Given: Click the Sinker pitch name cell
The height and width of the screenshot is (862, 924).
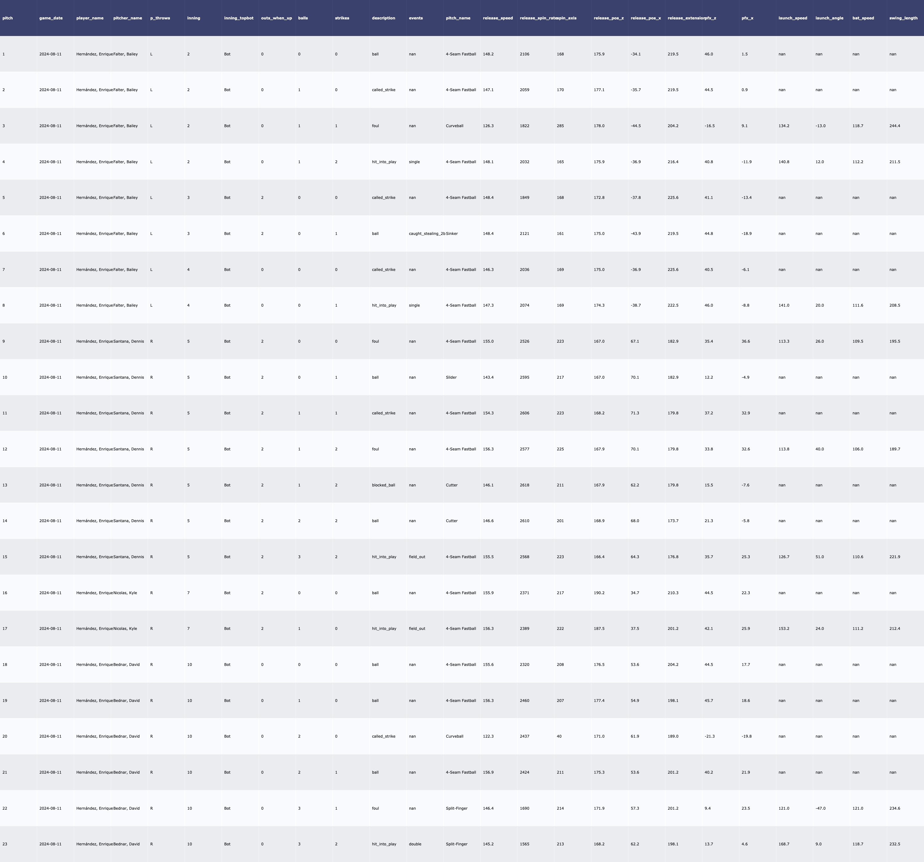Looking at the screenshot, I should pyautogui.click(x=452, y=234).
